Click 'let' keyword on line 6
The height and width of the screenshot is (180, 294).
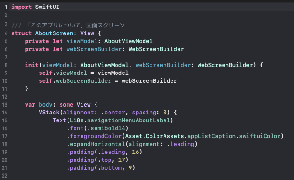coord(58,49)
